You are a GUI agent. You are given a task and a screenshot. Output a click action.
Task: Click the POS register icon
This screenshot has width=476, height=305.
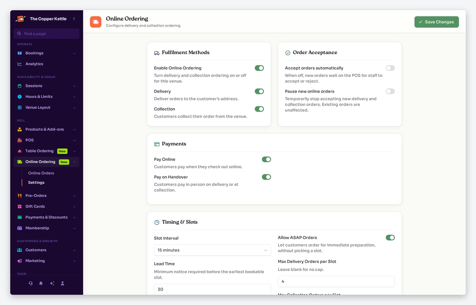[x=19, y=140]
